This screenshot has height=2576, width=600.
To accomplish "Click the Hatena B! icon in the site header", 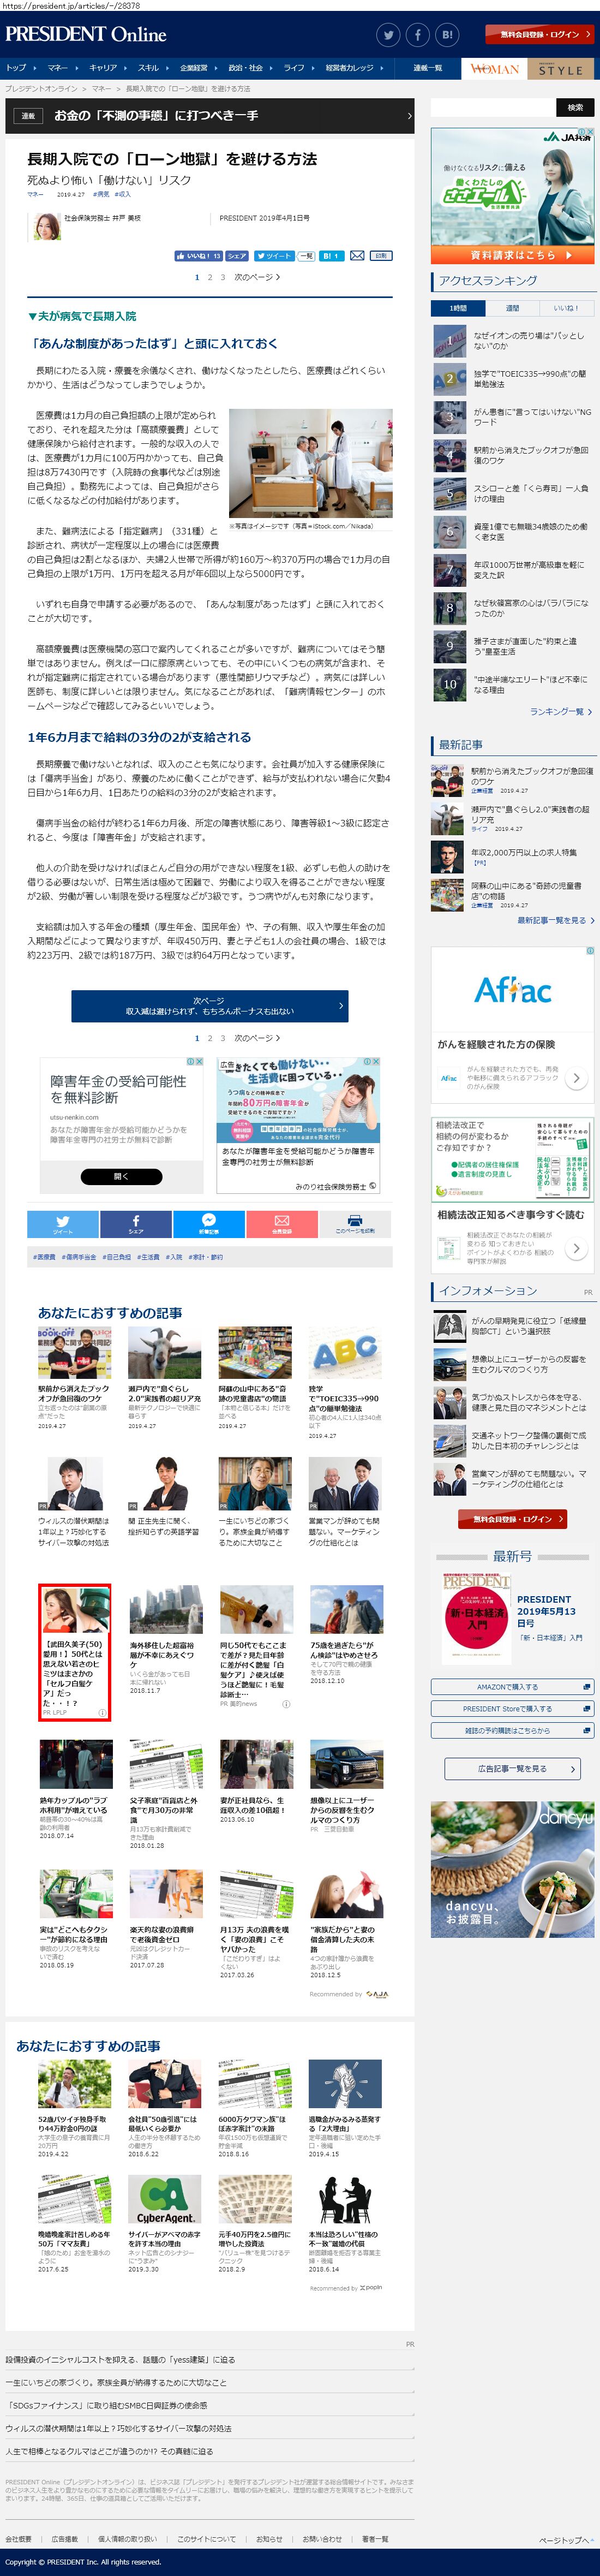I will [447, 35].
